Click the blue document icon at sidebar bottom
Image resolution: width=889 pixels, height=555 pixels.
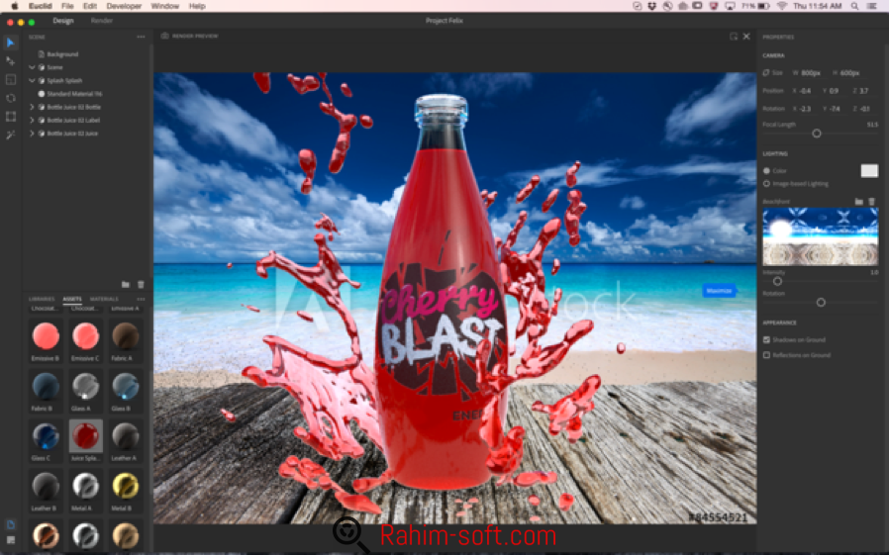tap(10, 524)
